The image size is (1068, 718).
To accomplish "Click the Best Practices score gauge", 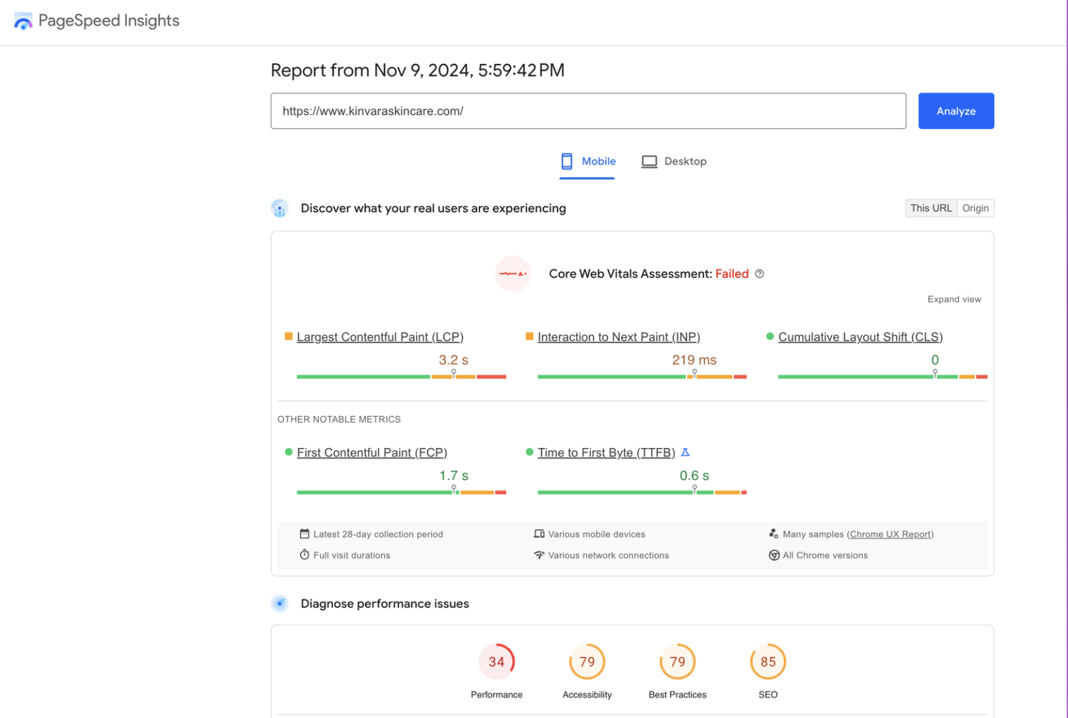I will 677,662.
